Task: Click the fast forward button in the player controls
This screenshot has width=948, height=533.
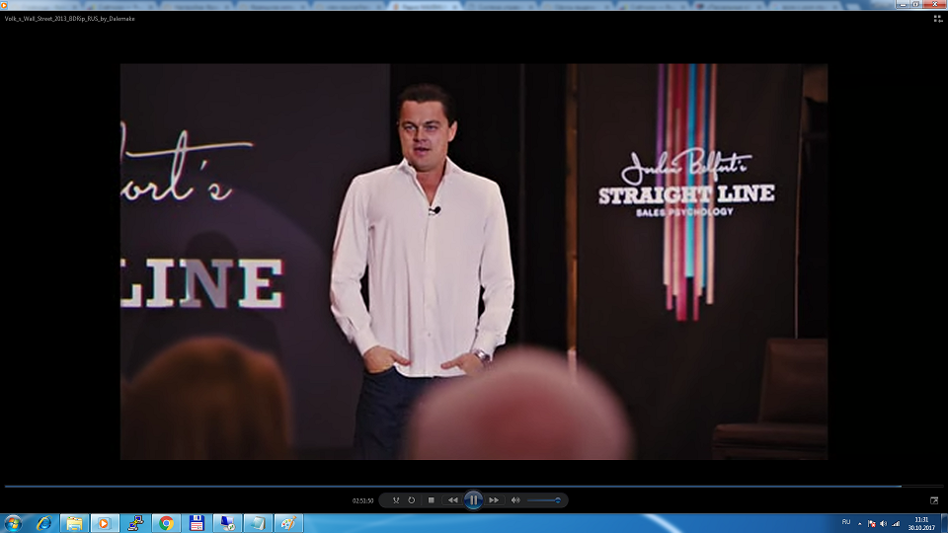Action: coord(494,500)
